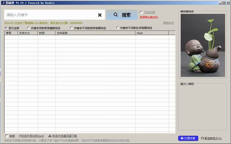Maximize the 聚磁帮 window
The image size is (231, 144).
224,2
